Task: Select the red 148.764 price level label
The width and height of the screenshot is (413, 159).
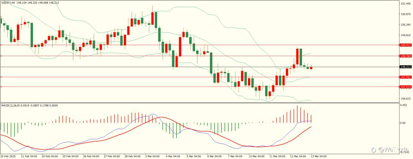Action: point(405,56)
